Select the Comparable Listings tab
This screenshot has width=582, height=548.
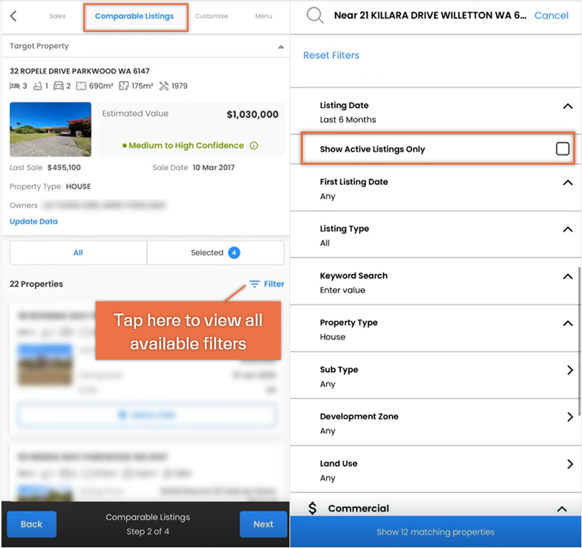tap(134, 16)
